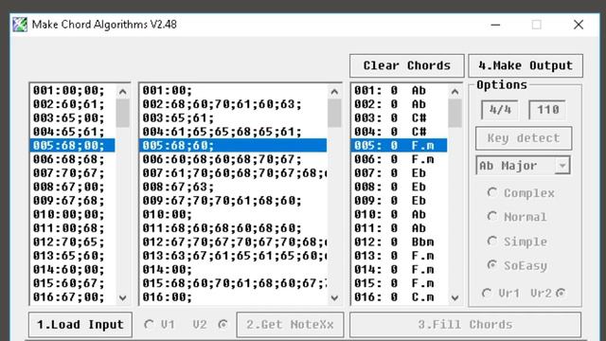Screen dimensions: 606x341
Task: Click up arrow of middle list scrollbar
Action: 334,92
